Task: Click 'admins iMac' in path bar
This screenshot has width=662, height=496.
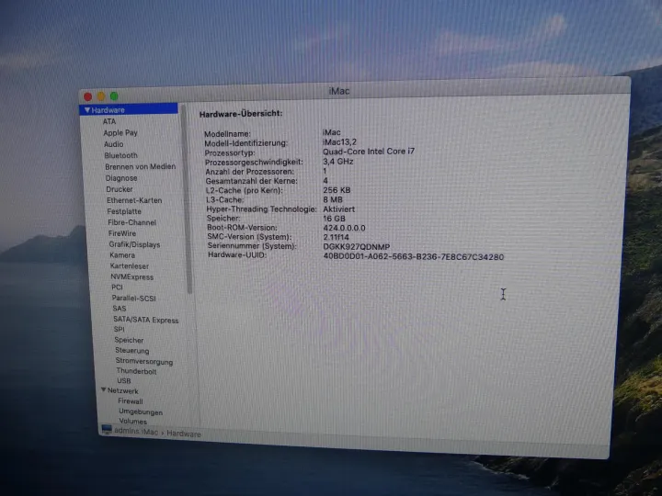Action: (x=136, y=432)
